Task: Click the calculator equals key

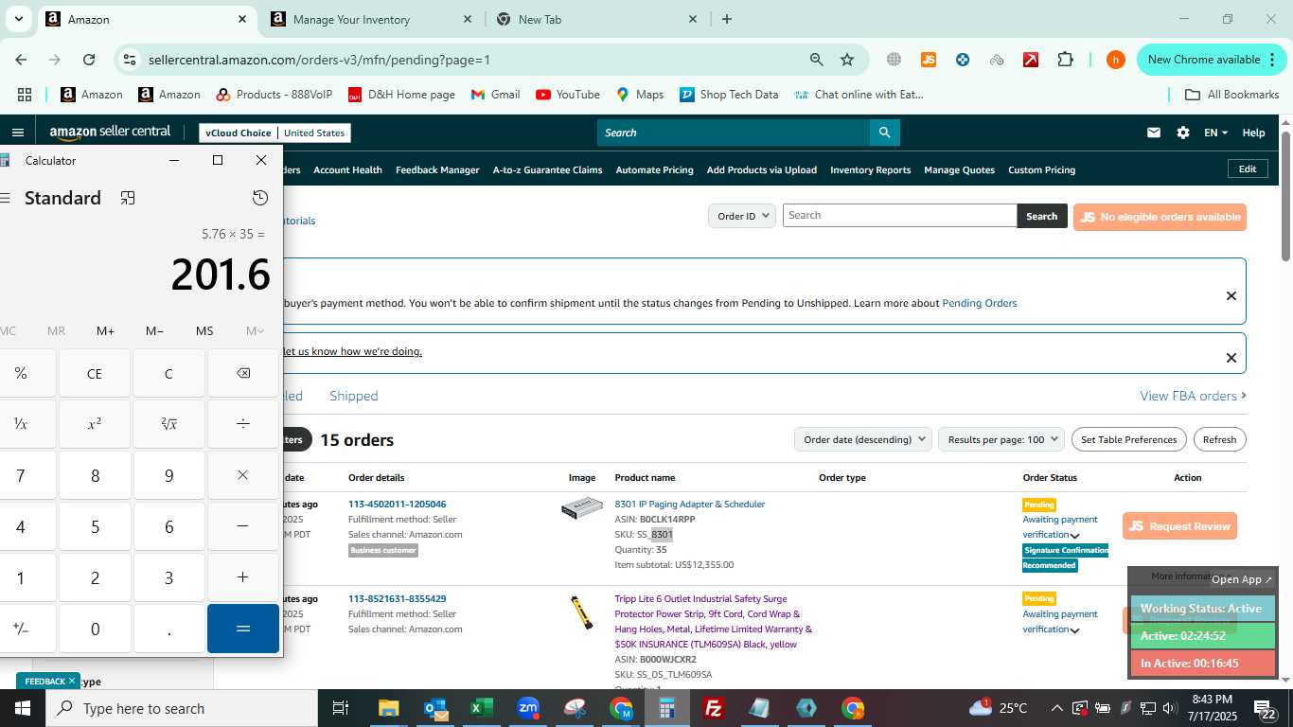Action: (243, 629)
